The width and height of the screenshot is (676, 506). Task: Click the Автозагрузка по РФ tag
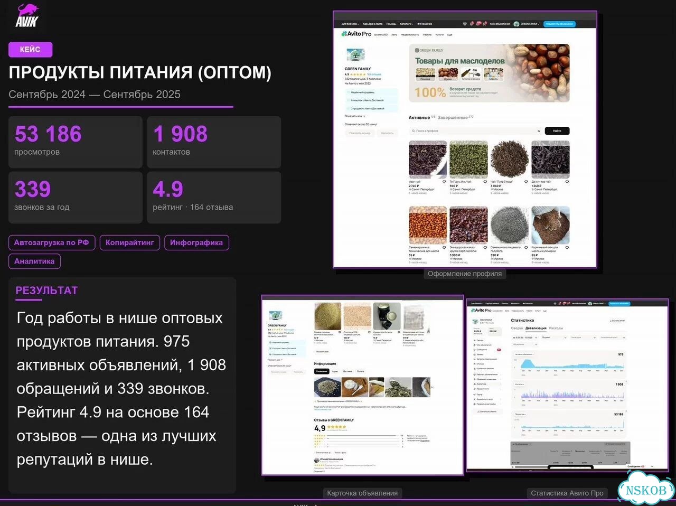tap(52, 242)
